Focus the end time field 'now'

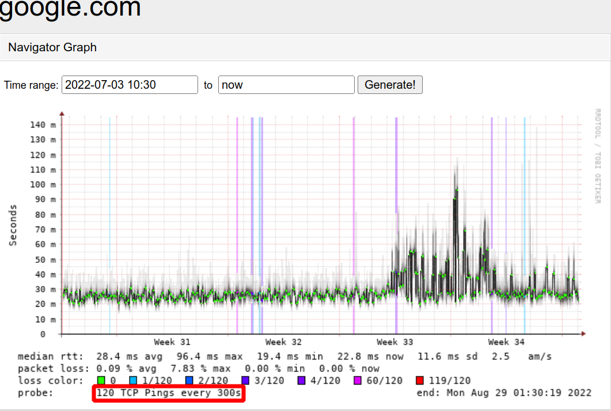pyautogui.click(x=286, y=85)
